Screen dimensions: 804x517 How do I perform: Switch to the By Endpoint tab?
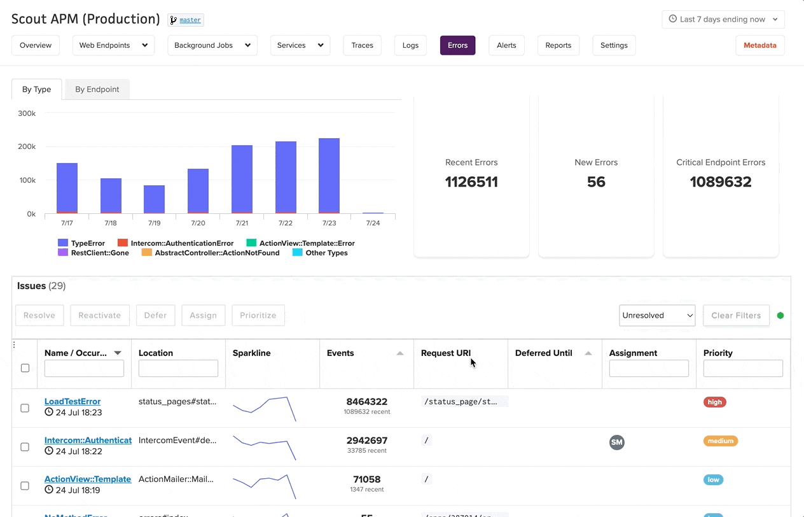click(97, 89)
